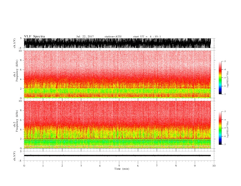Click inside the ch.2 spectrogram plot

click(x=117, y=125)
